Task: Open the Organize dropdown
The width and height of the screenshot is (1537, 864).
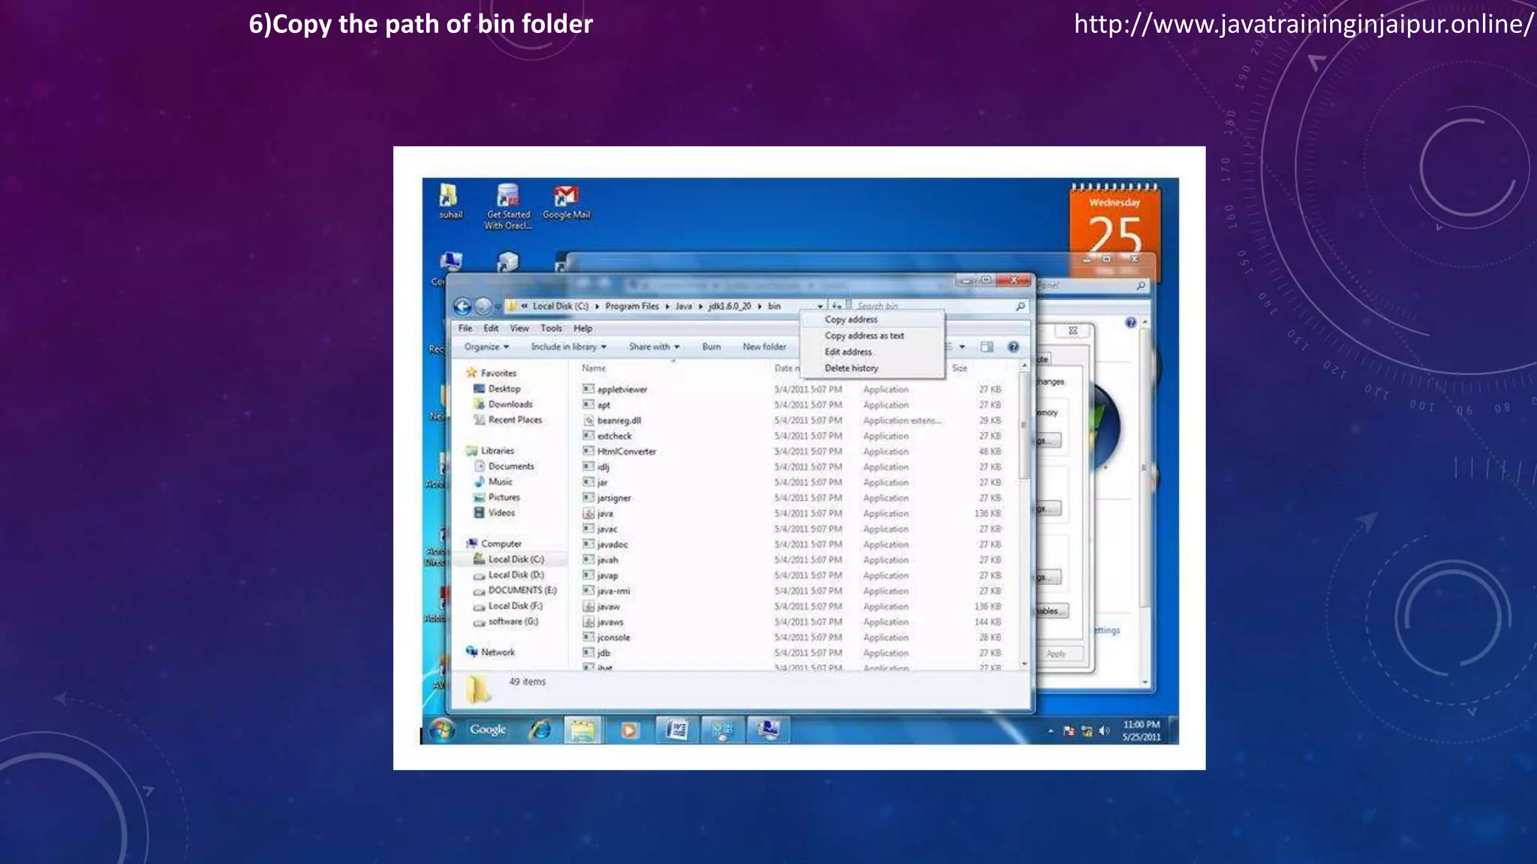Action: 486,346
